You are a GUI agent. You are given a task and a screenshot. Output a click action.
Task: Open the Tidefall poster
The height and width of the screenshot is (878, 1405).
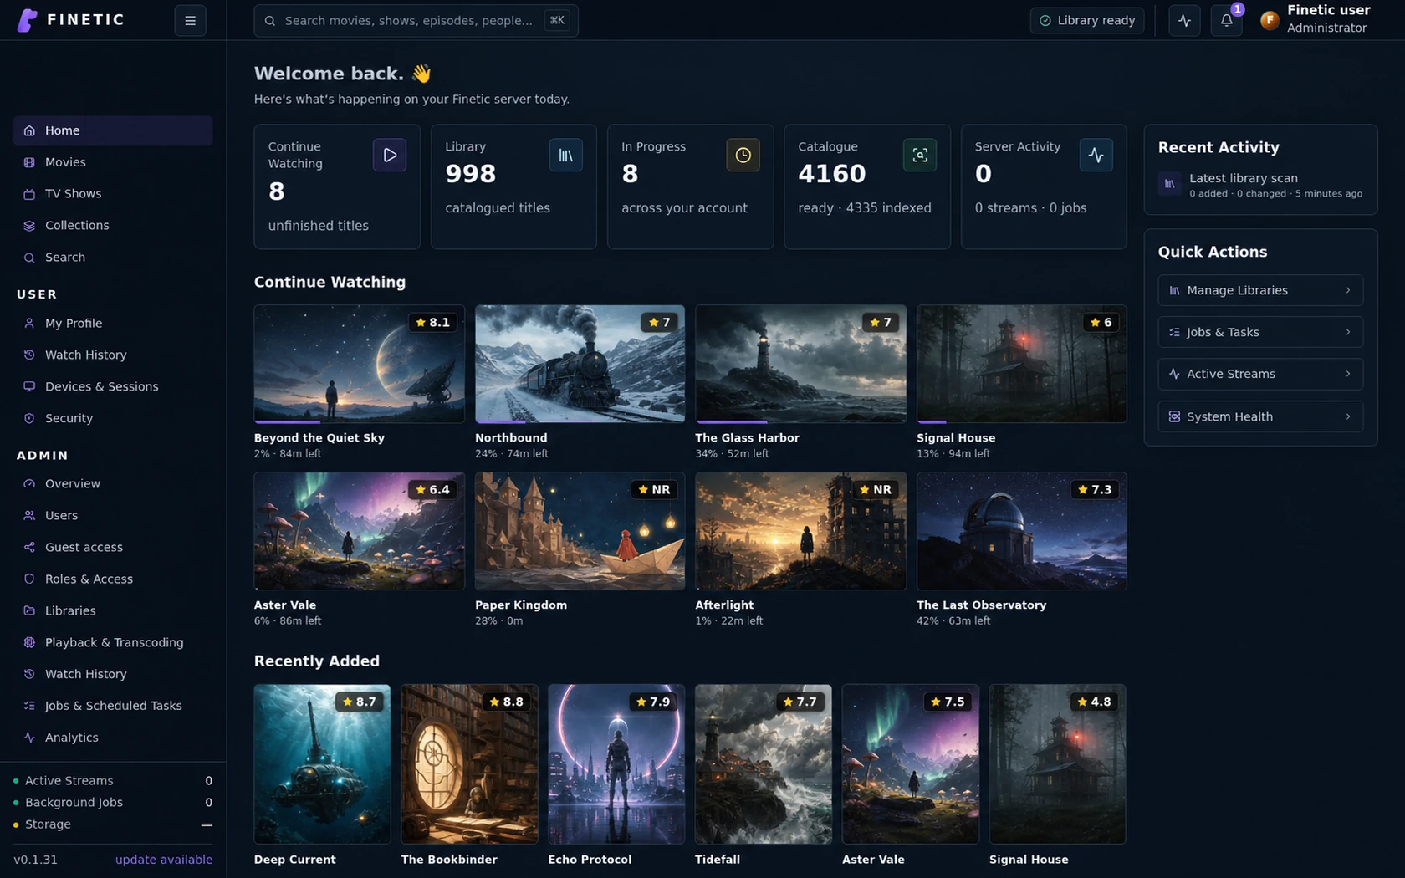click(x=764, y=763)
